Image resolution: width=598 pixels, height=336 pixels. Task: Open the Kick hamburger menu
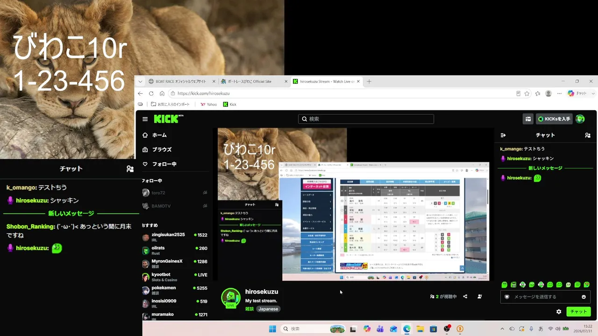(145, 119)
